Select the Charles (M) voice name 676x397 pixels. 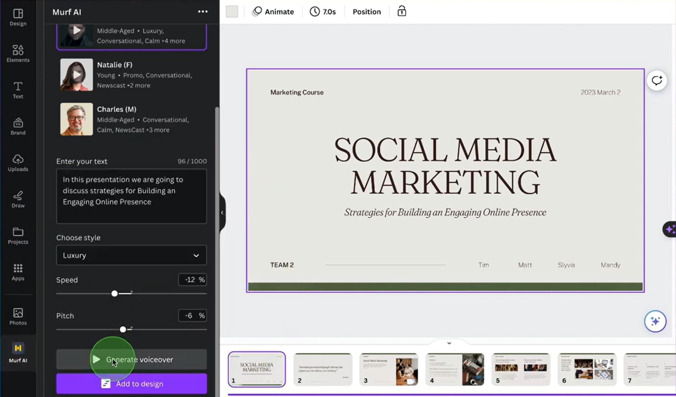click(x=116, y=109)
